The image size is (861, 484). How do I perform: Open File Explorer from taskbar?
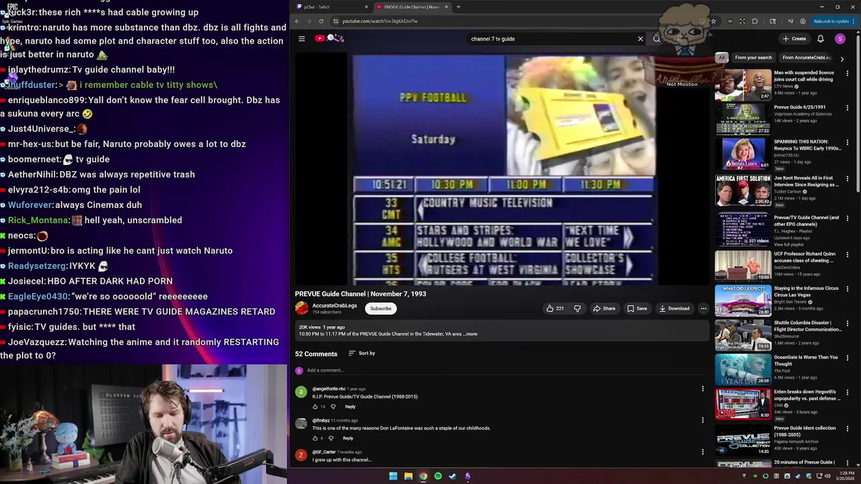[408, 476]
